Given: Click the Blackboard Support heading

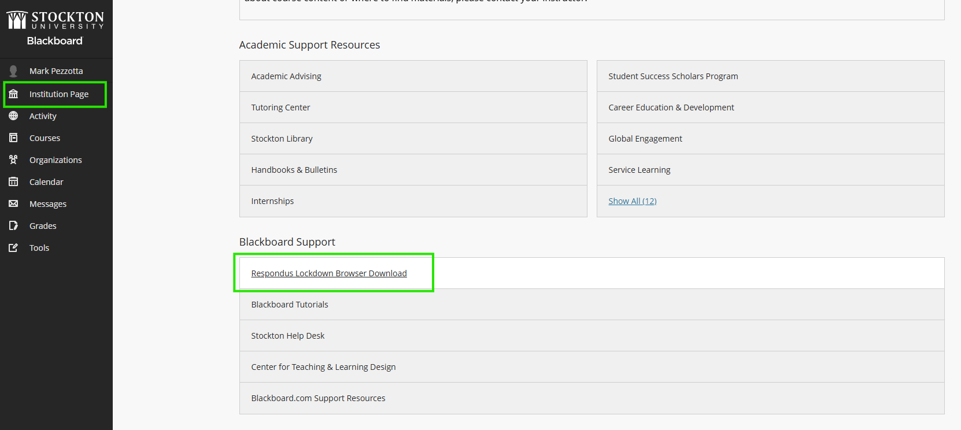Looking at the screenshot, I should (x=287, y=242).
